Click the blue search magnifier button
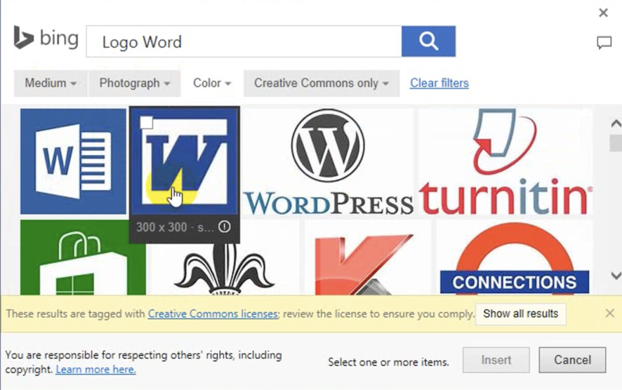This screenshot has width=622, height=390. pyautogui.click(x=428, y=41)
